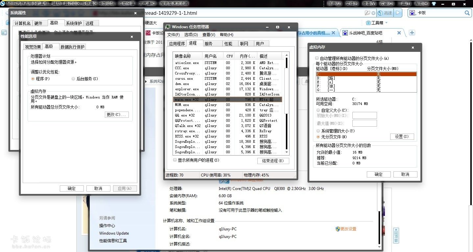
Task: Click the magnifier search icon
Action: point(467,13)
